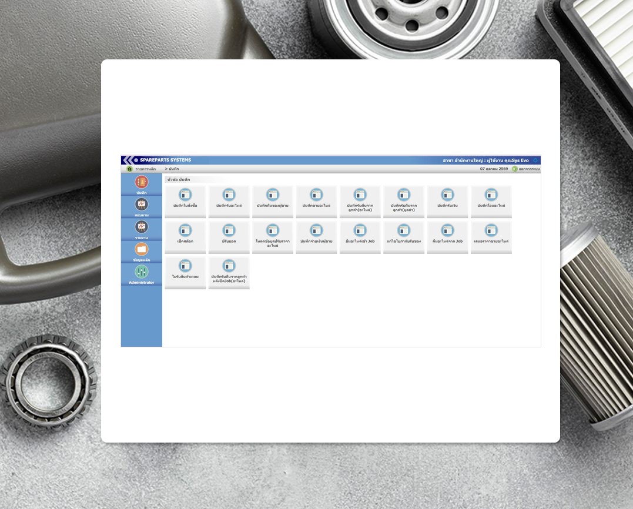Click the date 07 ตุลาคม 2569
Image resolution: width=633 pixels, height=509 pixels.
coord(494,169)
